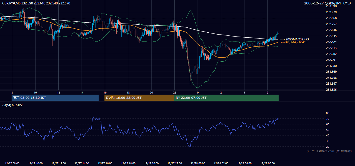This screenshot has width=355, height=166.
Task: Click the 12/27 08:00 time label
Action: point(12,164)
